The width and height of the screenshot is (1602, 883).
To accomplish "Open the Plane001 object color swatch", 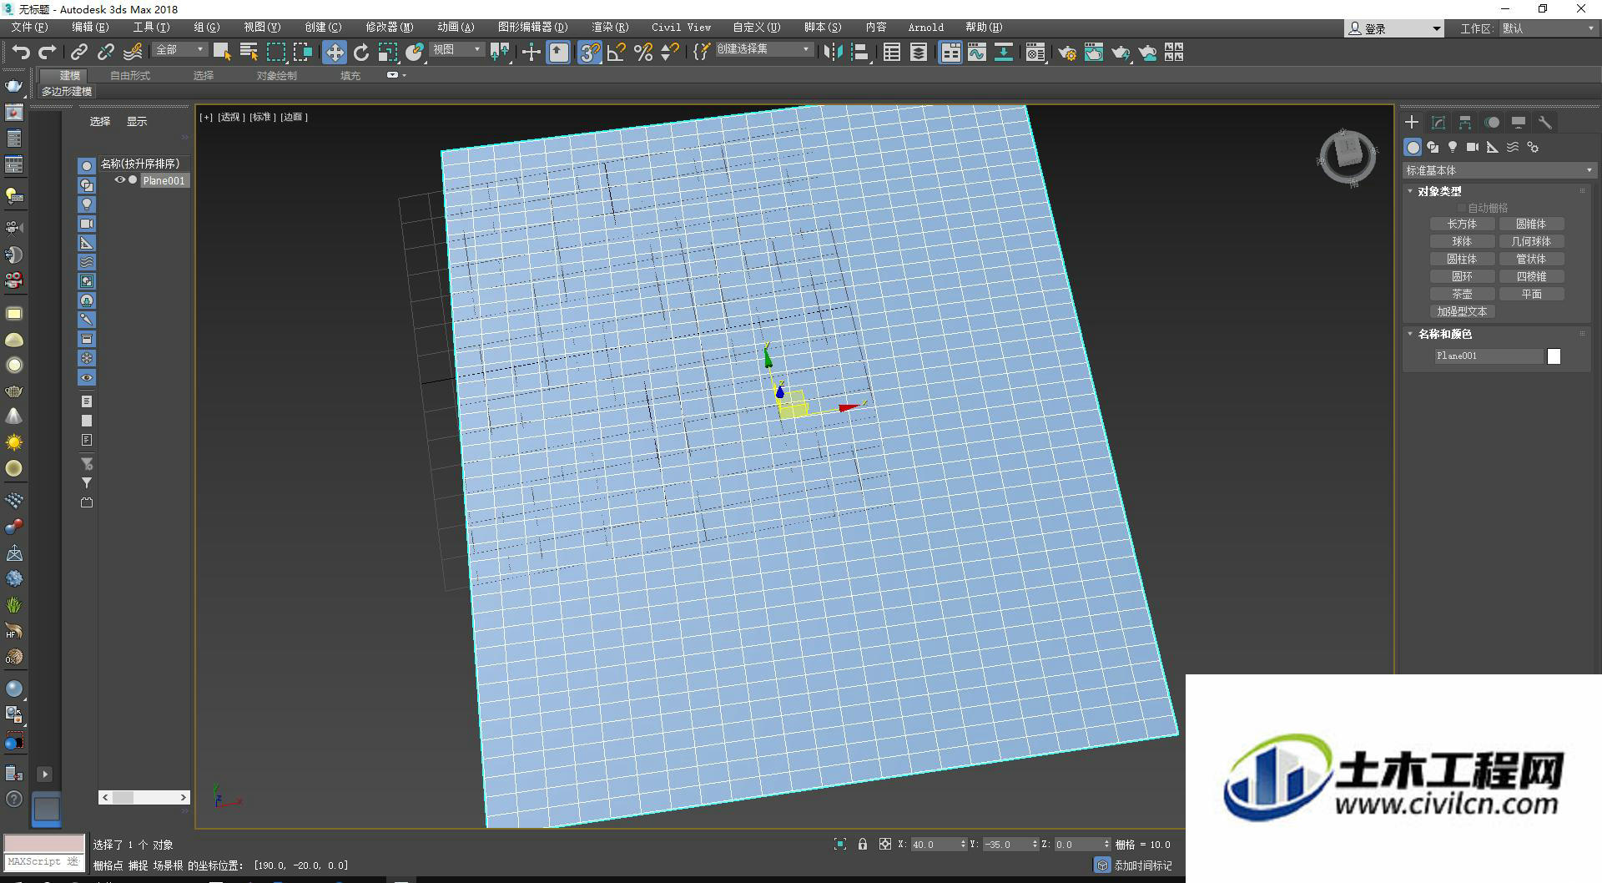I will 1554,356.
